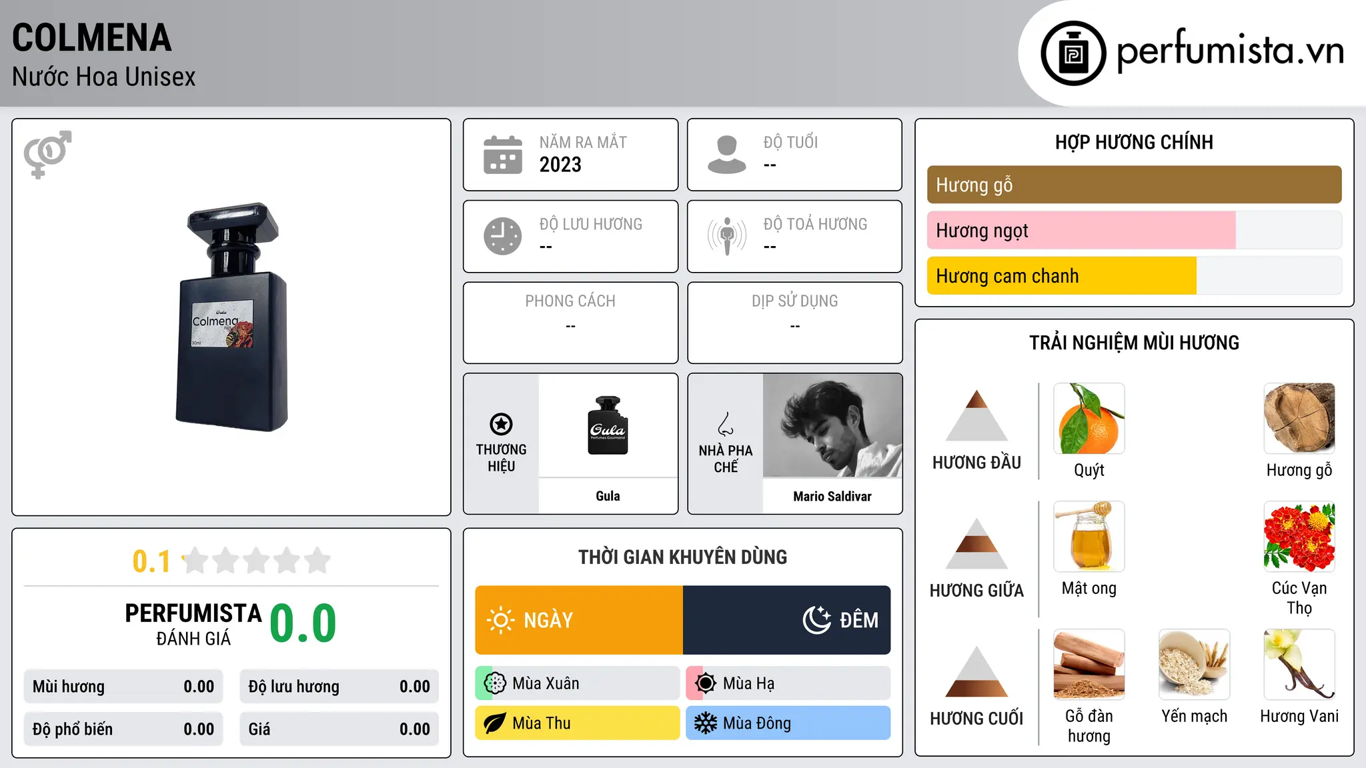Click the moon icon next to Đêm
The width and height of the screenshot is (1366, 768).
(x=817, y=620)
